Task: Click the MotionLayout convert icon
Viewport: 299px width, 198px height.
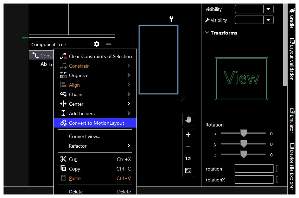Action: coord(63,123)
